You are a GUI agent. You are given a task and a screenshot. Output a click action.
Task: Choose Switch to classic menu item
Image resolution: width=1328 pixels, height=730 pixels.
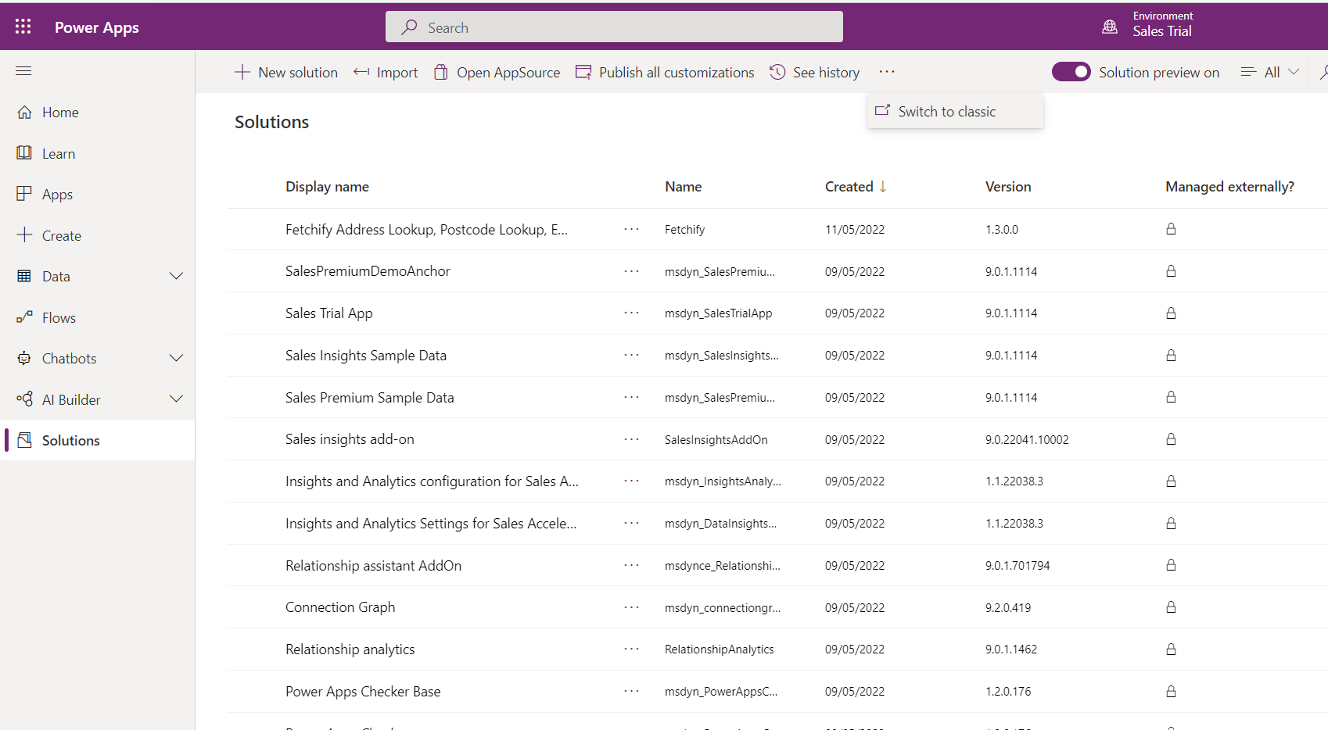(x=955, y=112)
